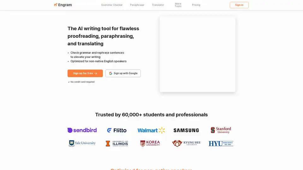The height and width of the screenshot is (170, 303).
Task: Click the Stanford University logo
Action: 221,130
